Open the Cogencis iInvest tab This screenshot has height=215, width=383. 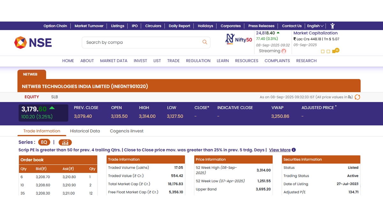pyautogui.click(x=127, y=131)
